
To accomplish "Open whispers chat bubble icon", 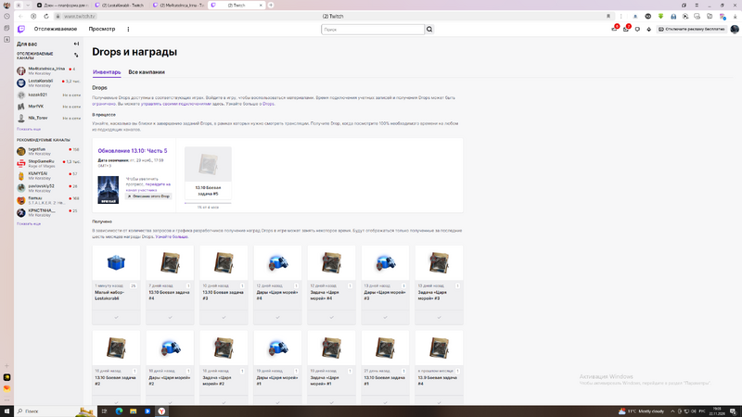I will coord(637,30).
